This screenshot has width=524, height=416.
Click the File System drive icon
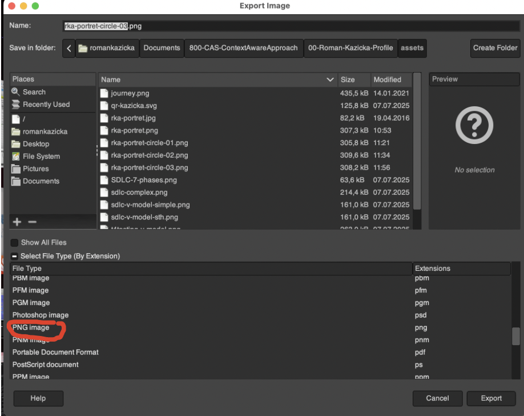tap(16, 157)
